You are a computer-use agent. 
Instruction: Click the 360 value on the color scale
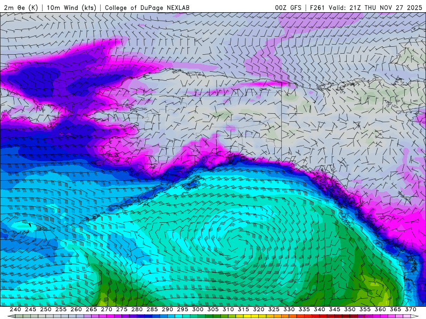tap(380, 309)
